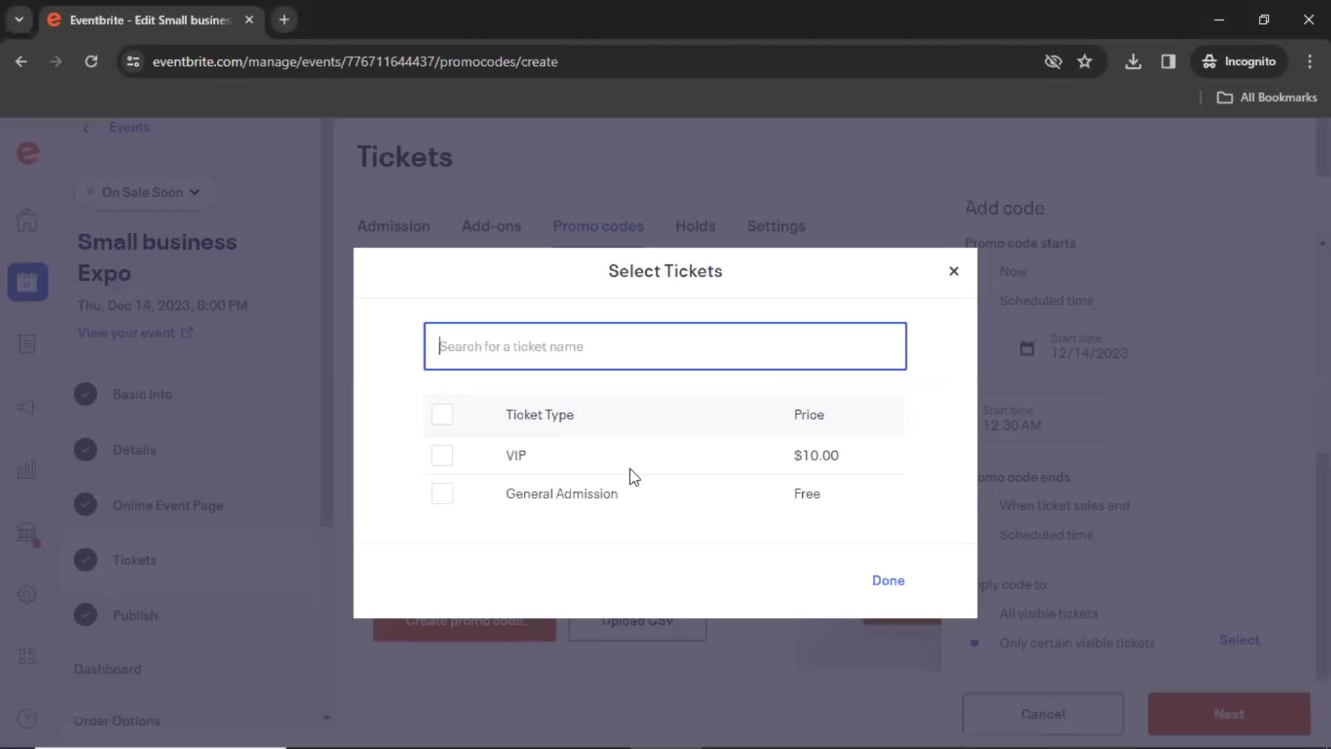This screenshot has width=1331, height=749.
Task: Click the Next button in Add code panel
Action: [x=1228, y=714]
